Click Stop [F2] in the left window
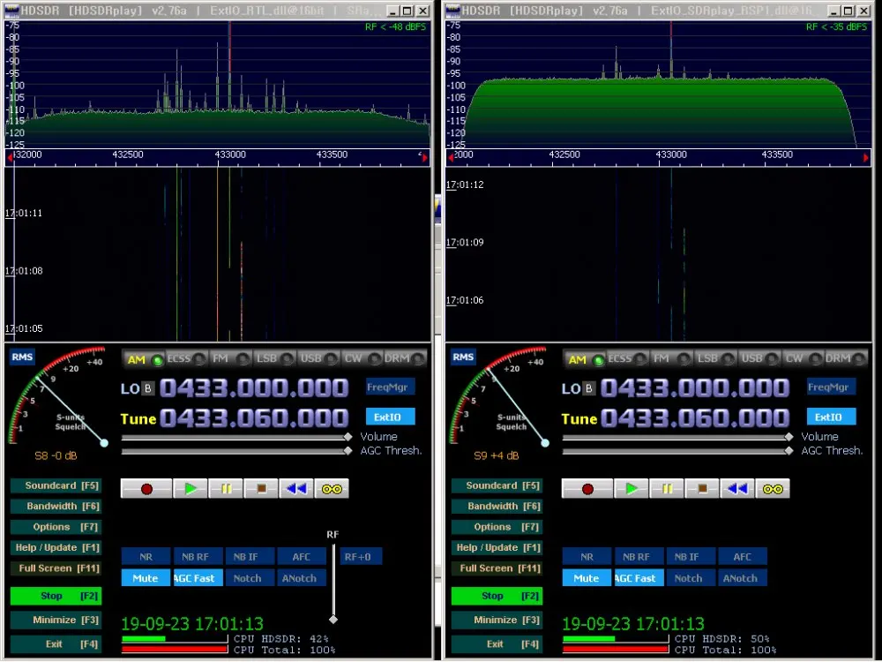The image size is (882, 662). [56, 596]
